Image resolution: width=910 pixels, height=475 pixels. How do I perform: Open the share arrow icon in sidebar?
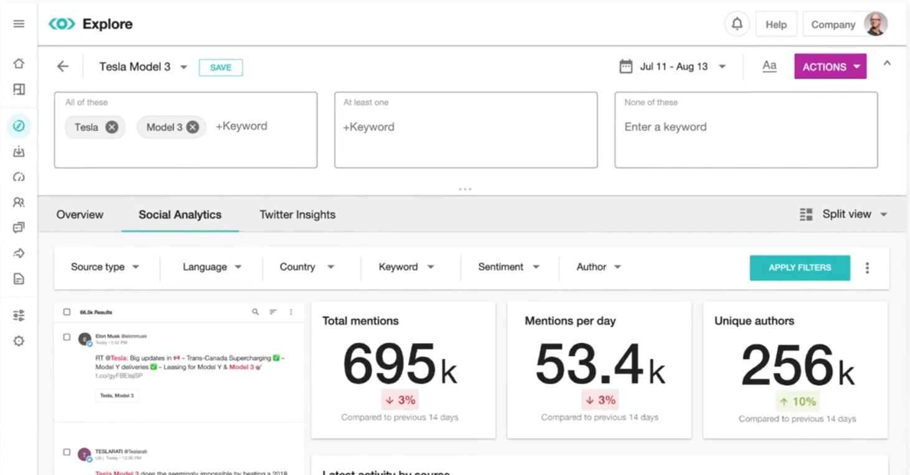pos(19,253)
